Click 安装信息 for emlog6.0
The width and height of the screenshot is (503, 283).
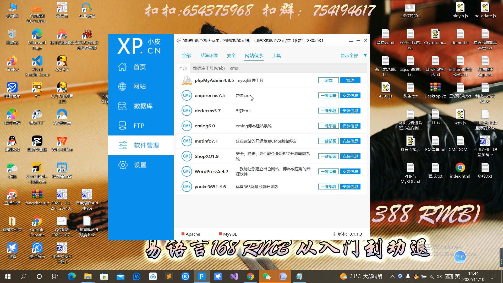coord(350,126)
